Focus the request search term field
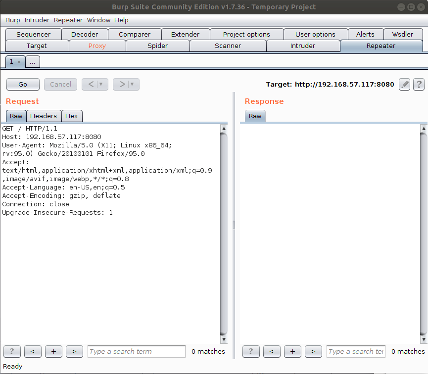 137,351
